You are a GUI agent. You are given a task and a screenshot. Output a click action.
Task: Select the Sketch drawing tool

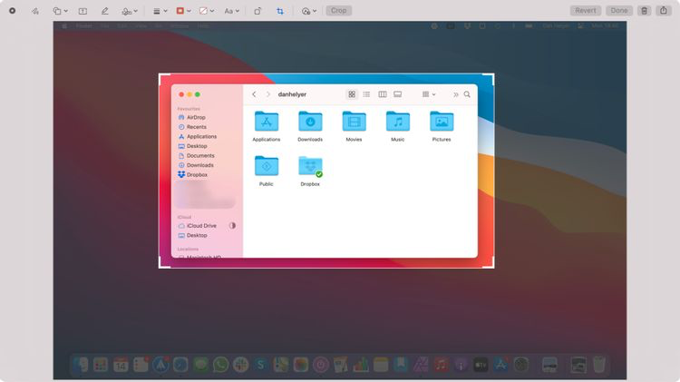35,11
